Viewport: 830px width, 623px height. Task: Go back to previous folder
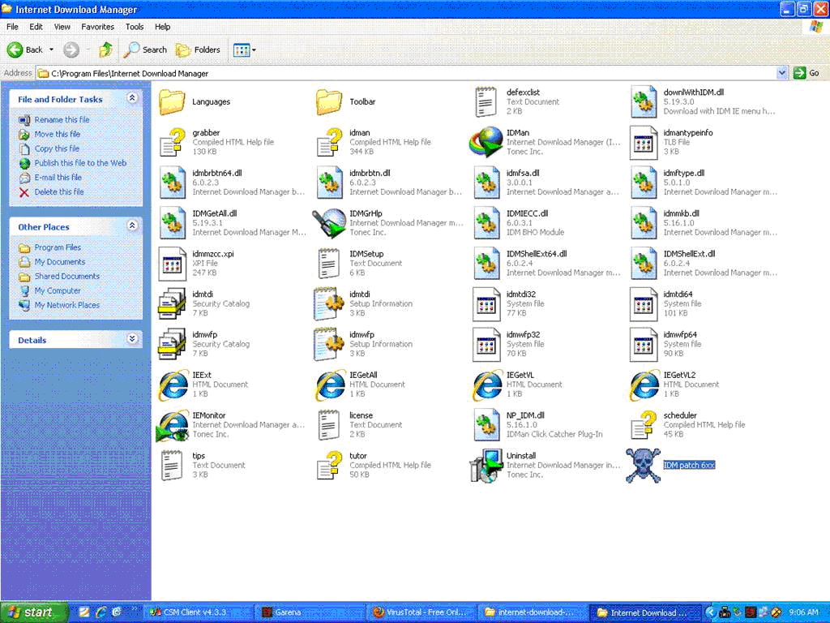coord(24,49)
